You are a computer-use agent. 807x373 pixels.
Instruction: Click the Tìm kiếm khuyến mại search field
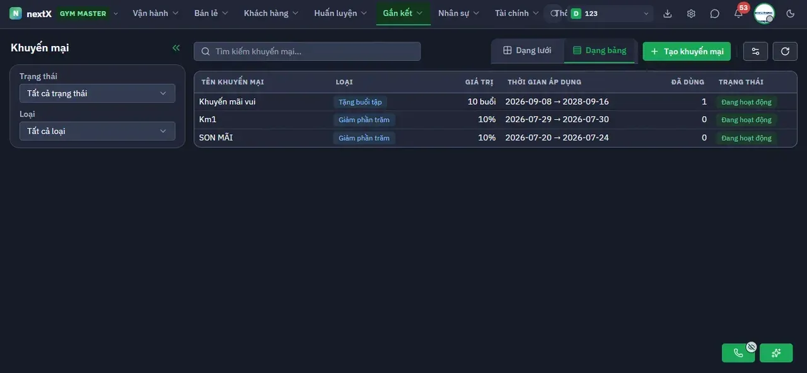(307, 51)
